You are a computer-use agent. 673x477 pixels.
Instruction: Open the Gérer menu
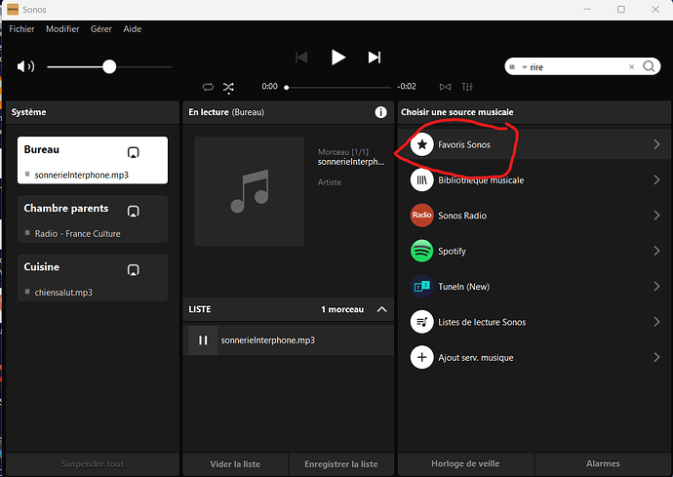tap(100, 29)
